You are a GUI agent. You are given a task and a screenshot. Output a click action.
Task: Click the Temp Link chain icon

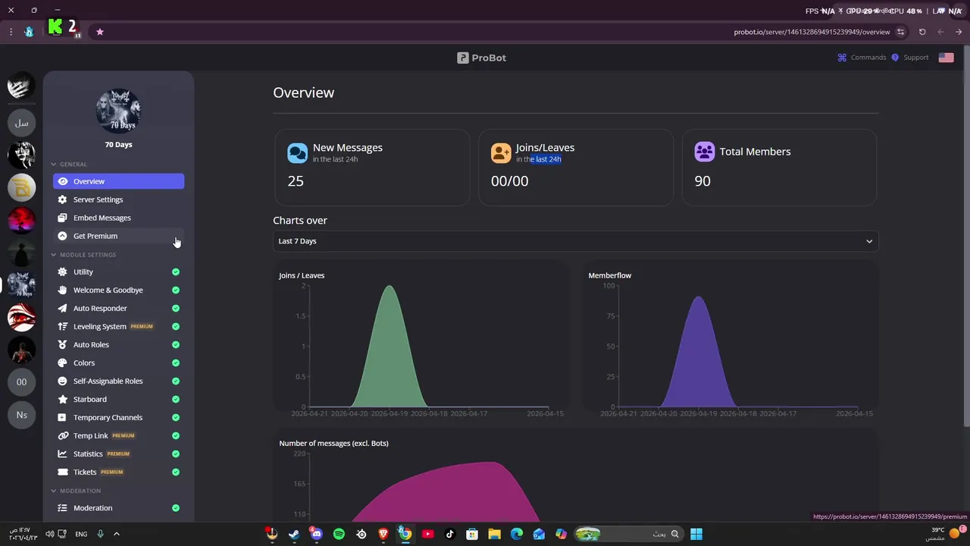click(63, 435)
